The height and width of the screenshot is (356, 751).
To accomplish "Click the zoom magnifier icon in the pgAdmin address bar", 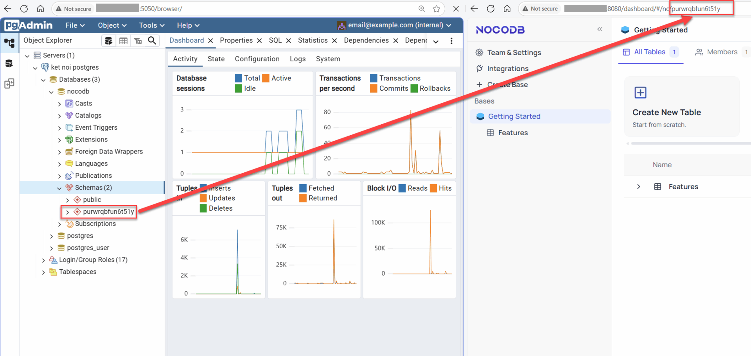I will point(422,9).
